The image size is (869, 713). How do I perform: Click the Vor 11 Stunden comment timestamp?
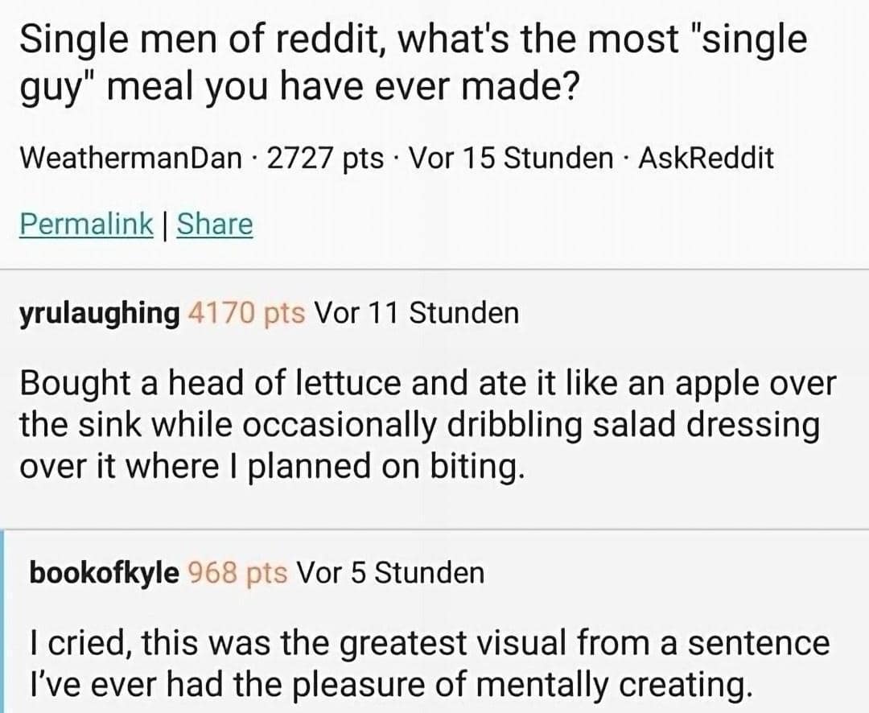tap(416, 312)
